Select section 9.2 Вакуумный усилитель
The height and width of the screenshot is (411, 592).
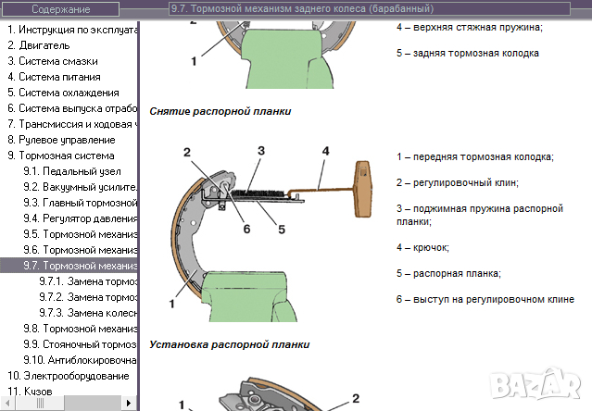(81, 187)
